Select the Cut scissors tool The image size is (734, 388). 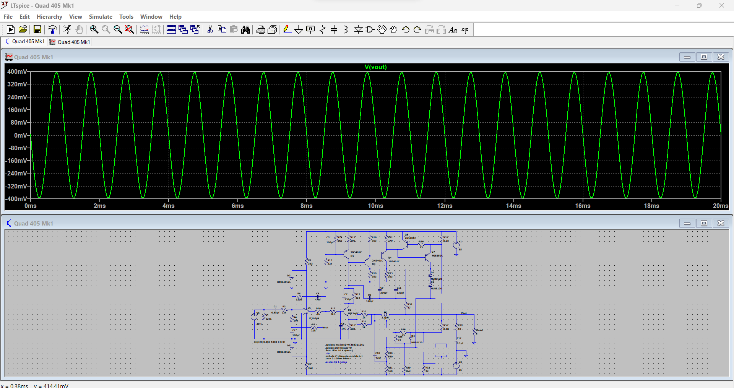210,29
